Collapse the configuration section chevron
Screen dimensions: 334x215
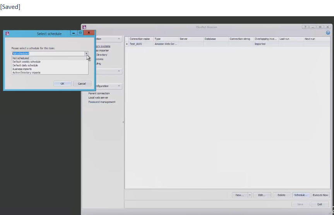(119, 86)
